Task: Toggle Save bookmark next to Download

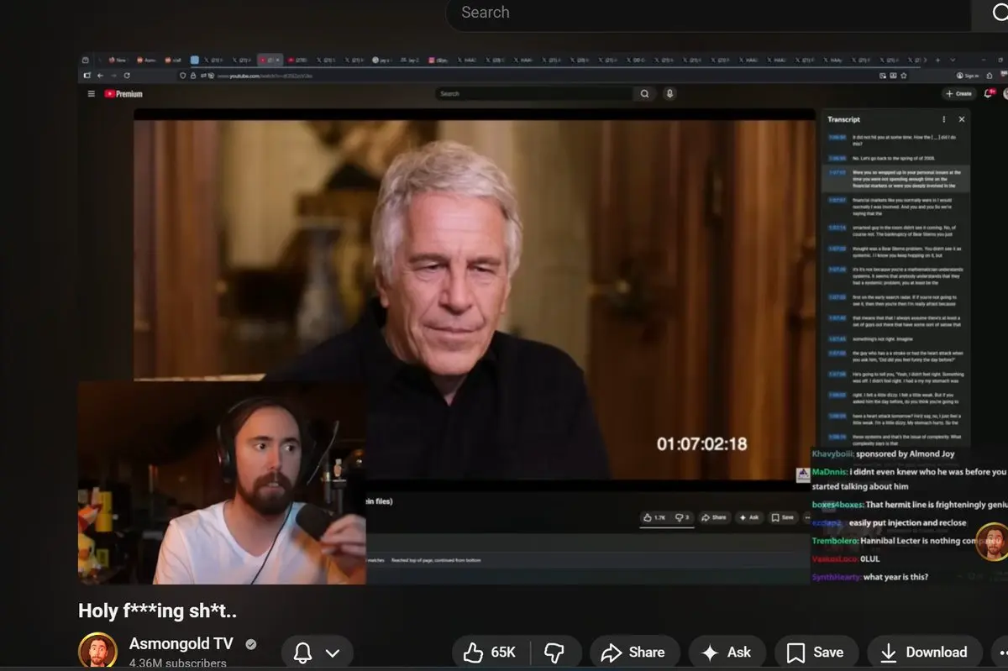Action: (815, 653)
